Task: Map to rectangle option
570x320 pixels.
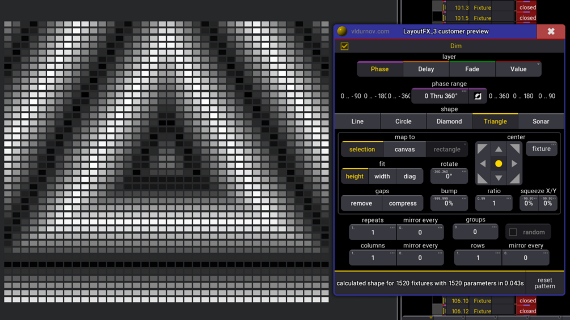Action: [447, 149]
